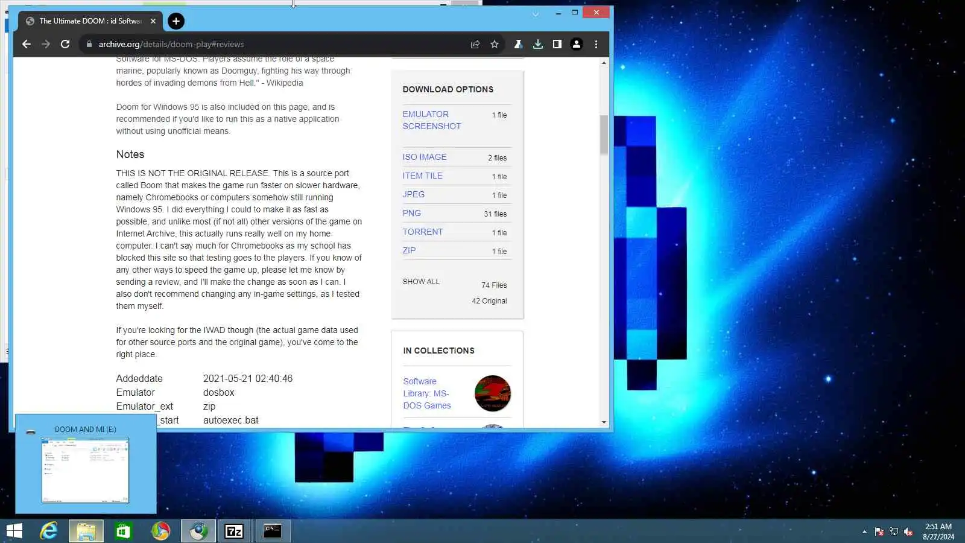Toggle the browser side panel
This screenshot has height=543, width=965.
tap(557, 44)
